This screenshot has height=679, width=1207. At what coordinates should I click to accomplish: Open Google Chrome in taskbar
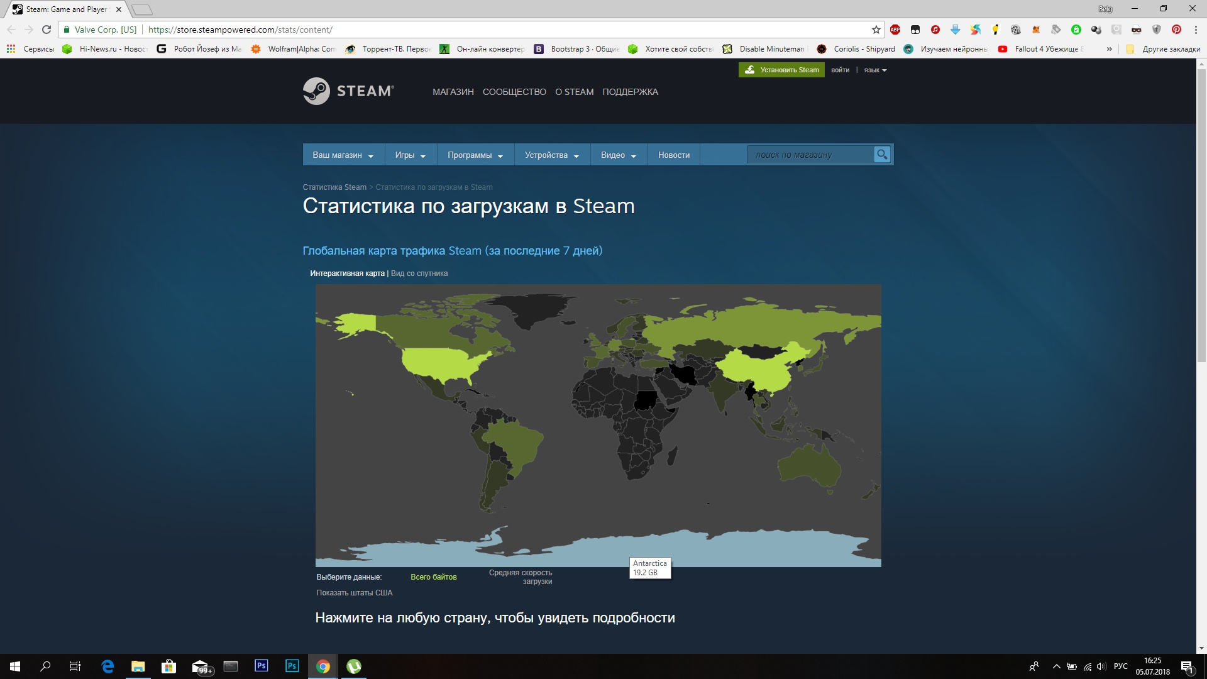pyautogui.click(x=323, y=666)
